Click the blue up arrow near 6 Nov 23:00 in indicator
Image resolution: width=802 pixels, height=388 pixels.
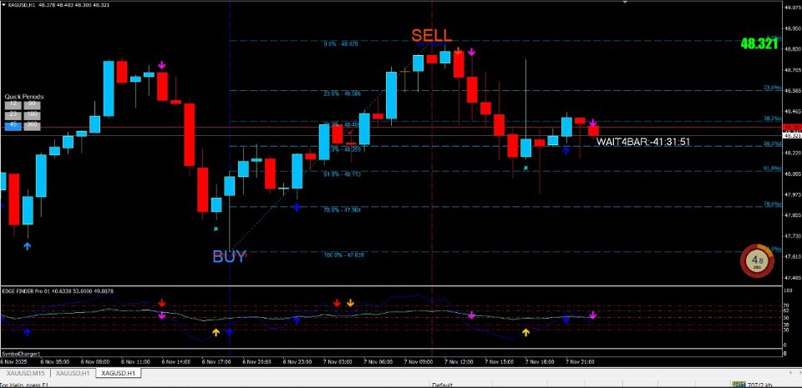tap(297, 320)
